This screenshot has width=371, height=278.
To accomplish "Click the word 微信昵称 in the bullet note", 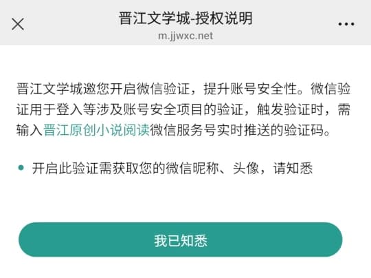I will click(x=192, y=169).
